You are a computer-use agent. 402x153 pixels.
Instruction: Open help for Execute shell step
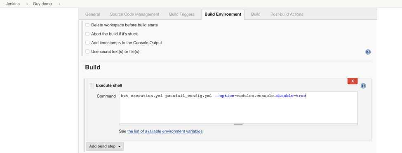363,86
